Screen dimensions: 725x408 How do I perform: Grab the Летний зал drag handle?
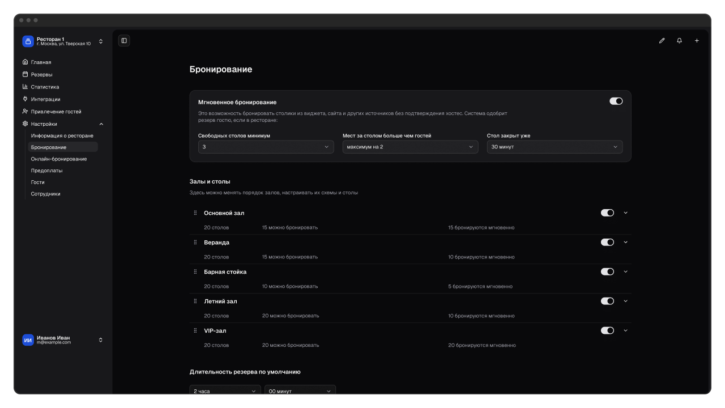[195, 301]
